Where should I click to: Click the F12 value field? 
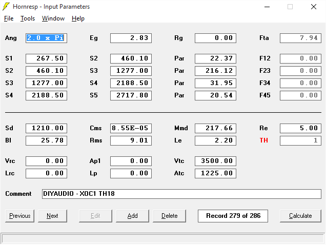[x=300, y=58]
